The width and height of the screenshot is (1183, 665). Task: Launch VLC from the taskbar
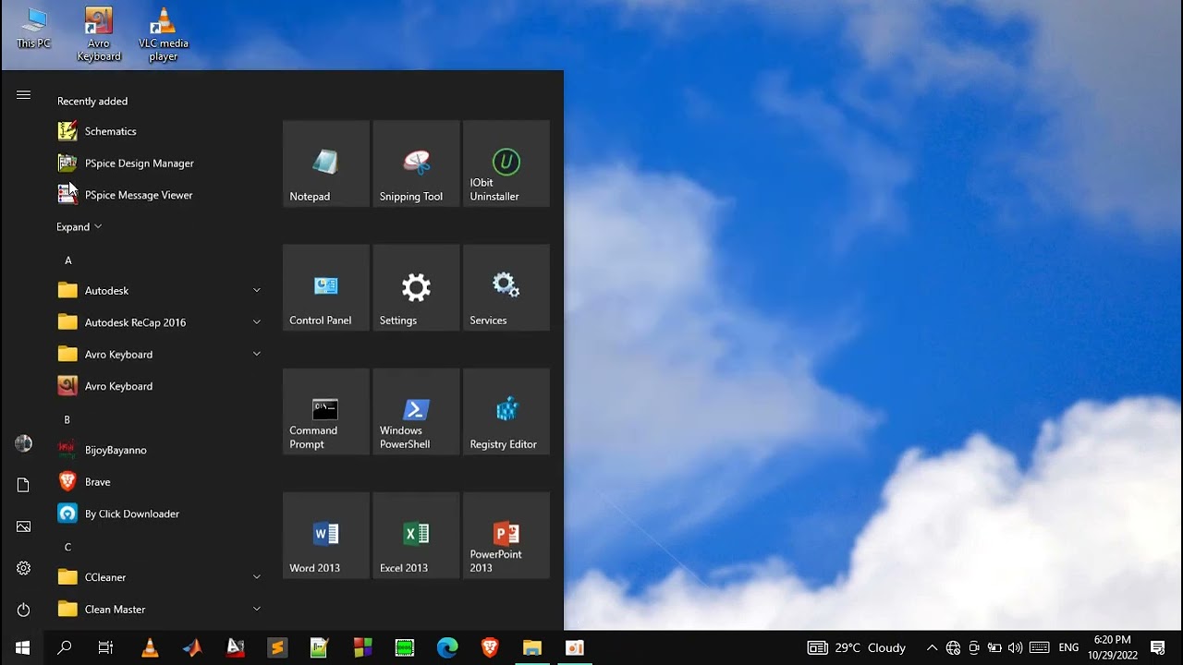tap(150, 647)
